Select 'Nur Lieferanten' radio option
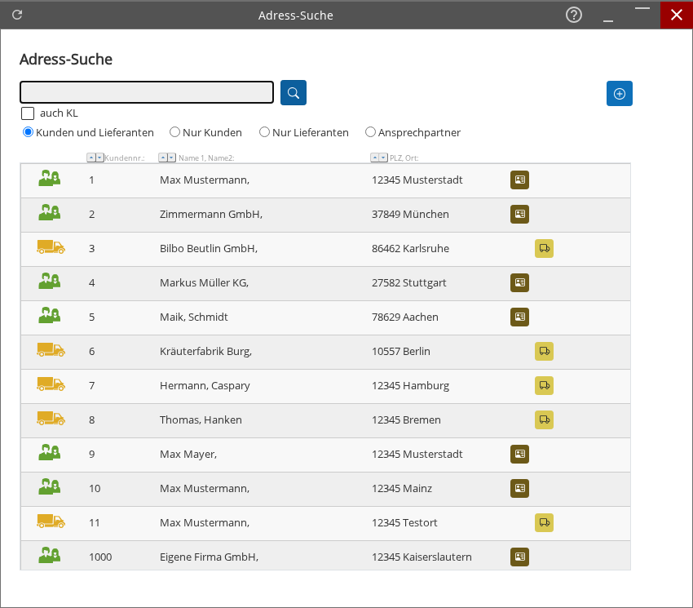The height and width of the screenshot is (608, 693). (264, 132)
